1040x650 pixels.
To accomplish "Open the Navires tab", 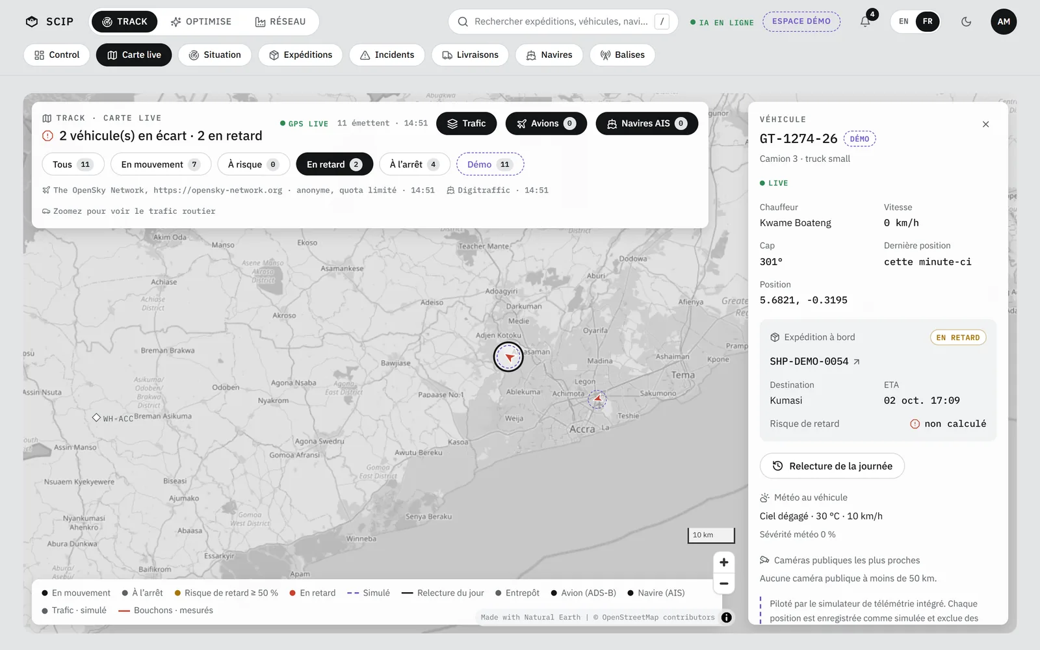I will coord(549,55).
